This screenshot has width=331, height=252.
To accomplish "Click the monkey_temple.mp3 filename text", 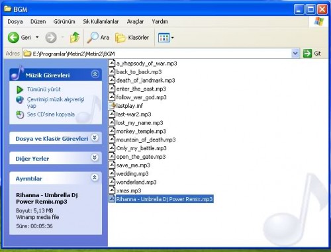I will [x=141, y=132].
